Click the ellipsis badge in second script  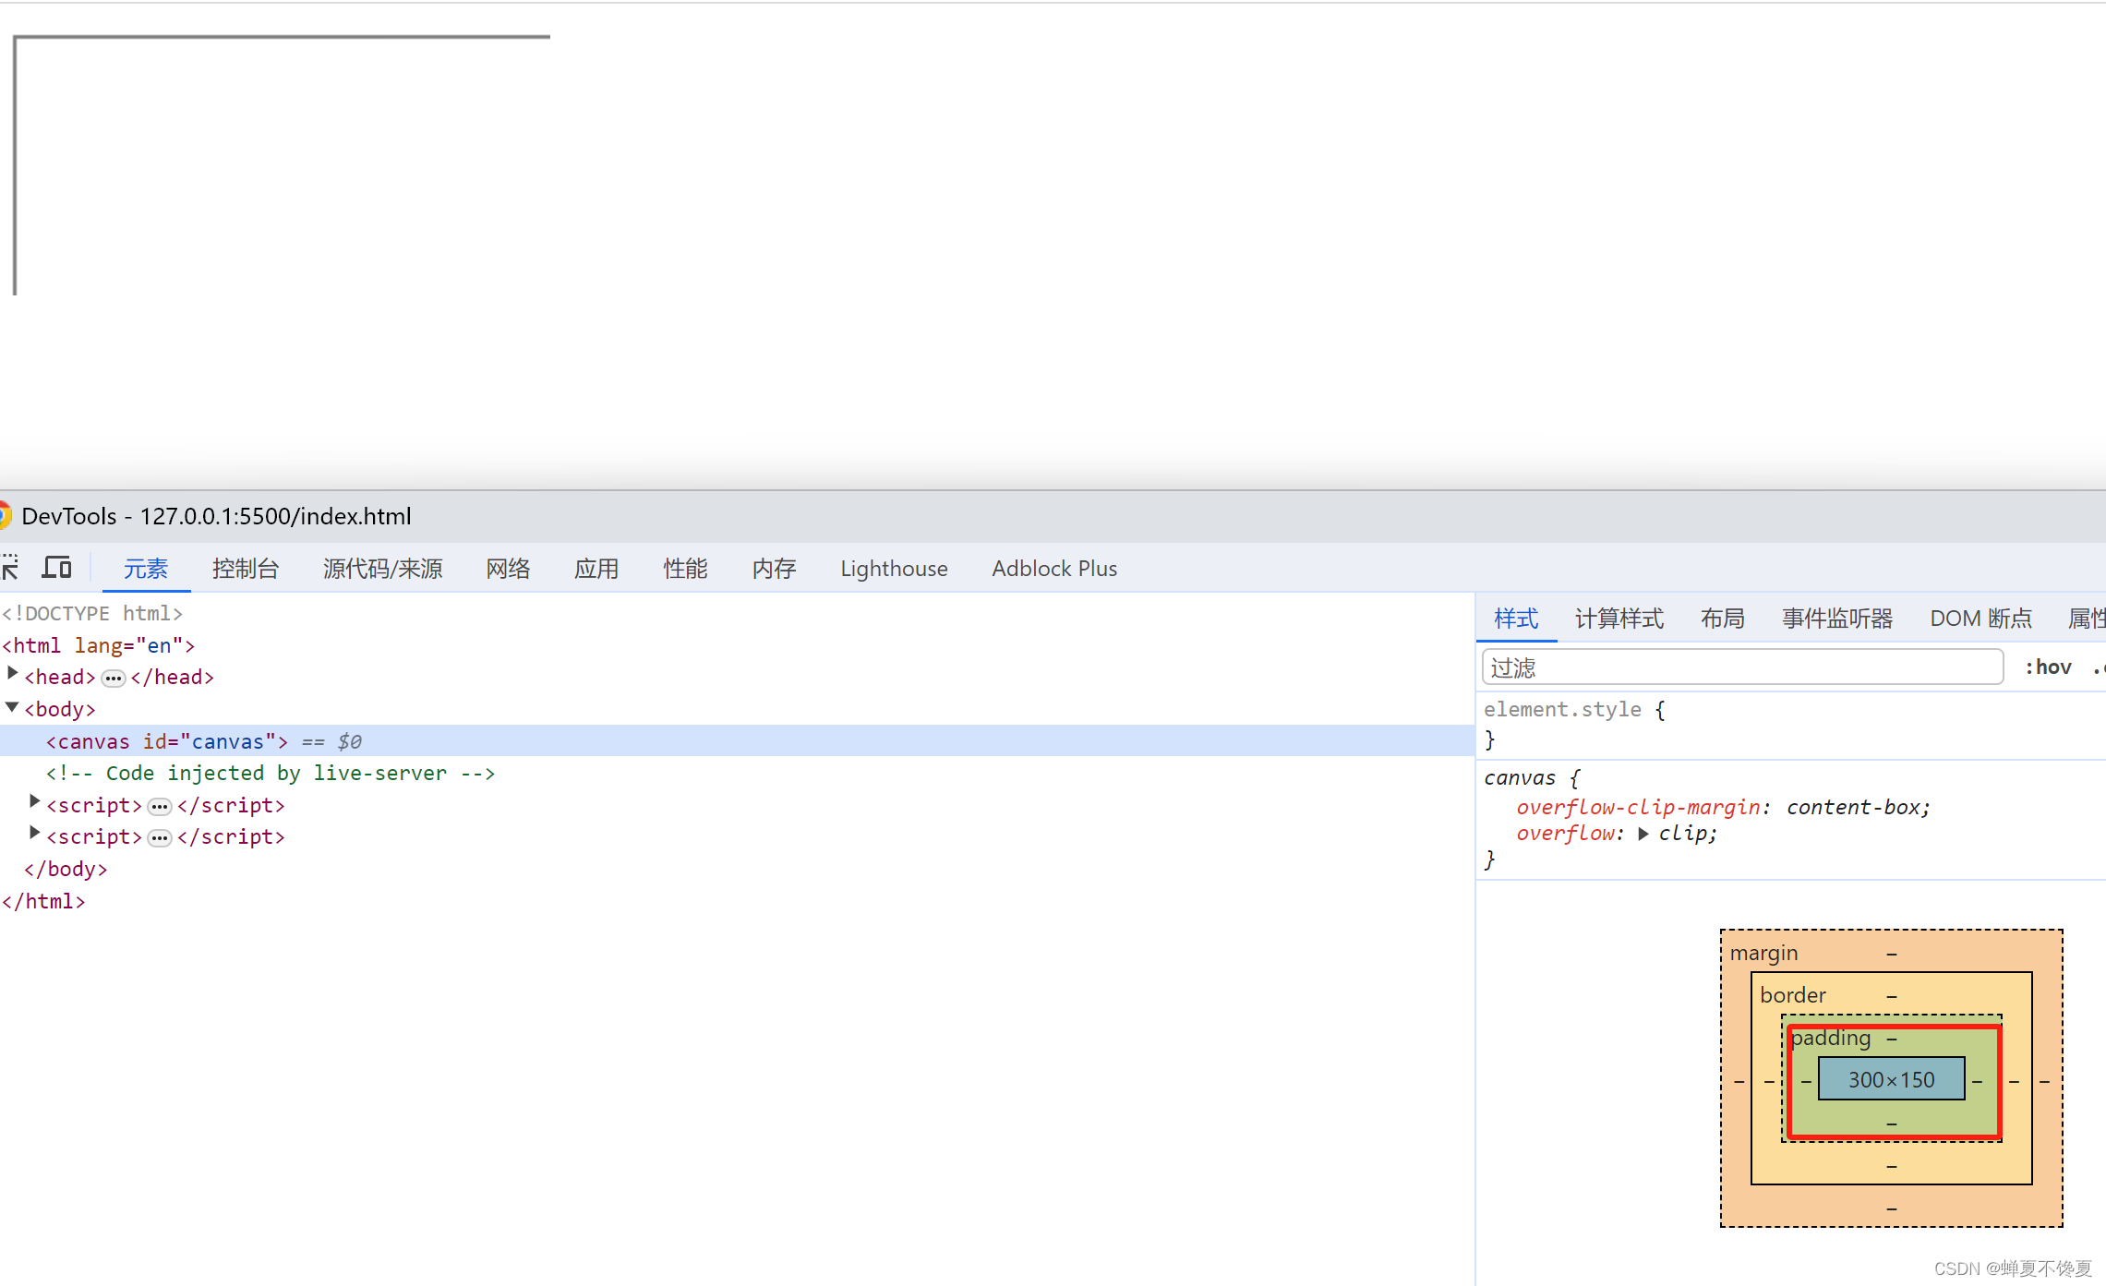pyautogui.click(x=160, y=838)
